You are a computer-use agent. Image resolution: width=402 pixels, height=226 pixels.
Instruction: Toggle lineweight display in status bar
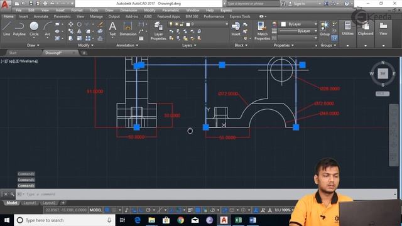click(190, 210)
